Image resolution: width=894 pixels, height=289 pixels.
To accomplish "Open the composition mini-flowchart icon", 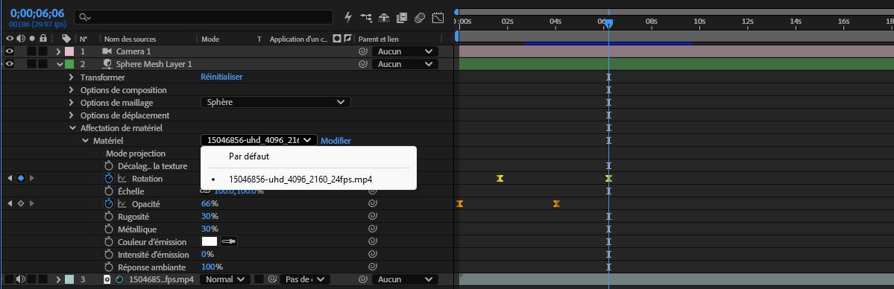I will (367, 18).
